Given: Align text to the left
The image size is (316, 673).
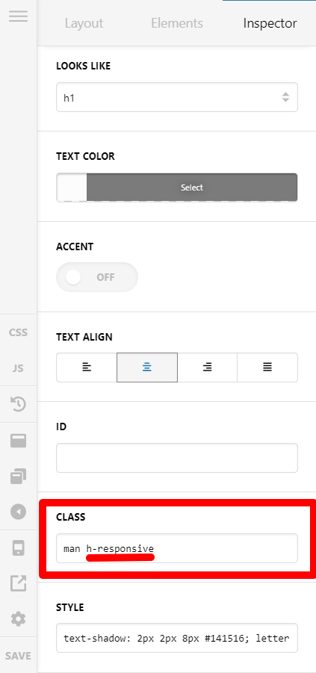Looking at the screenshot, I should (87, 367).
